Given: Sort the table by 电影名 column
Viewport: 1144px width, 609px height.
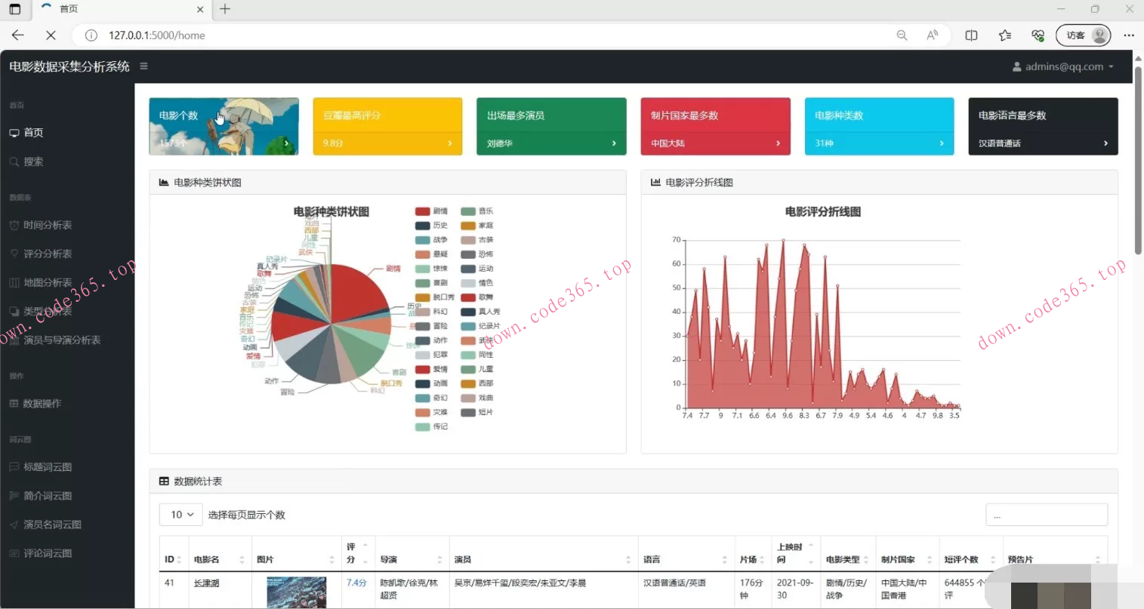Looking at the screenshot, I should [218, 559].
